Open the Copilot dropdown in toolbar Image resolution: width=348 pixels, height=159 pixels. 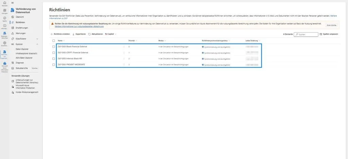click(111, 34)
